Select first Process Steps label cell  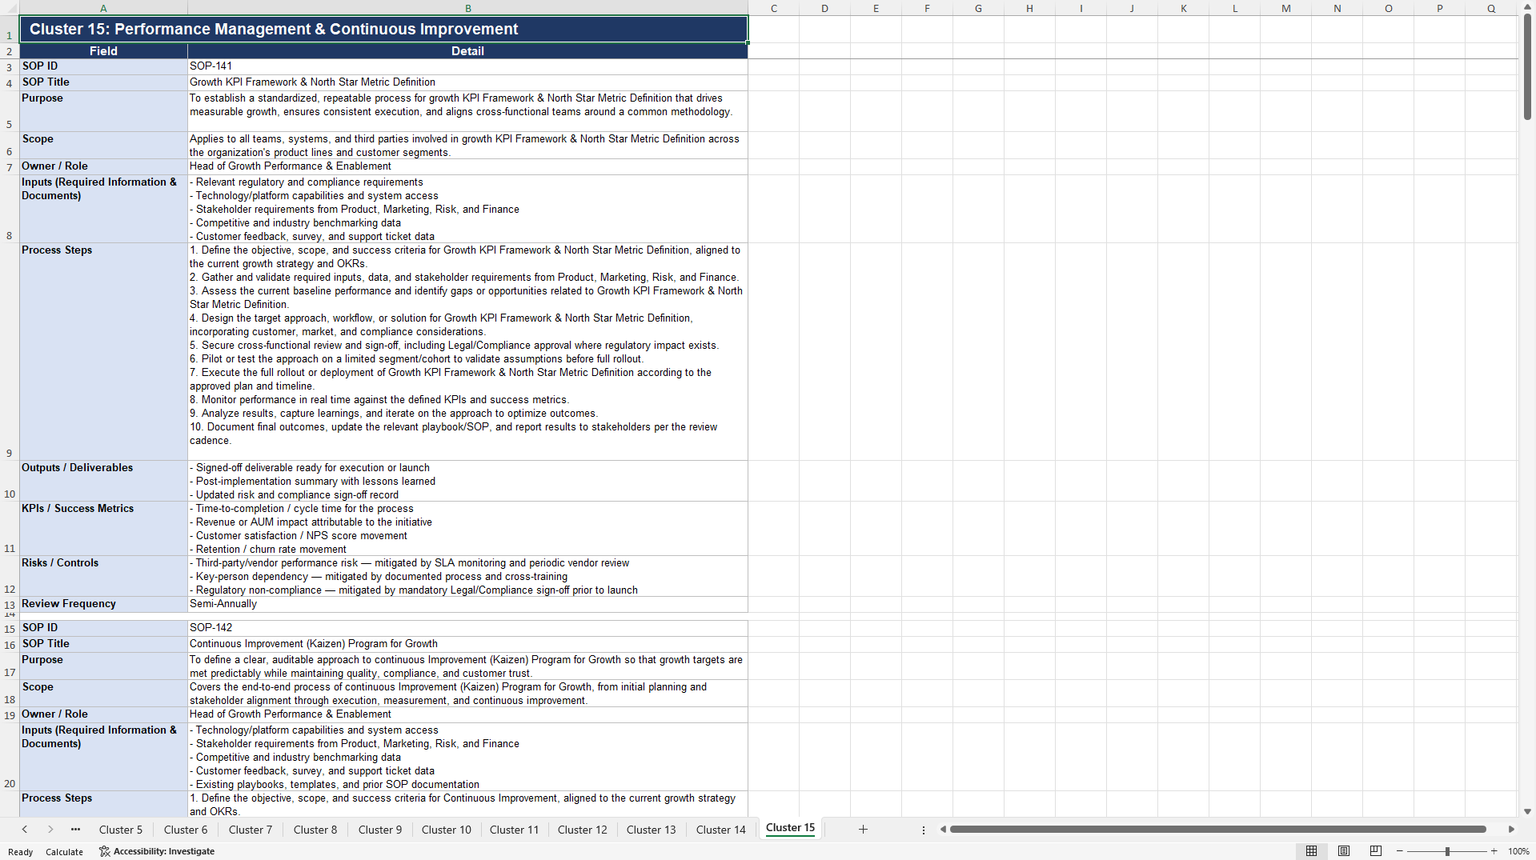[103, 351]
